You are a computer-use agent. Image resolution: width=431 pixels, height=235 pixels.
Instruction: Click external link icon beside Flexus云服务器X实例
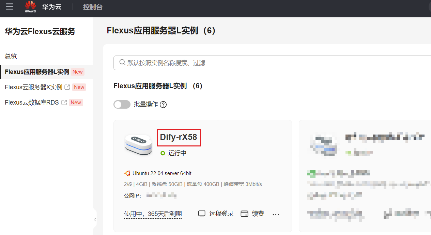coord(67,87)
